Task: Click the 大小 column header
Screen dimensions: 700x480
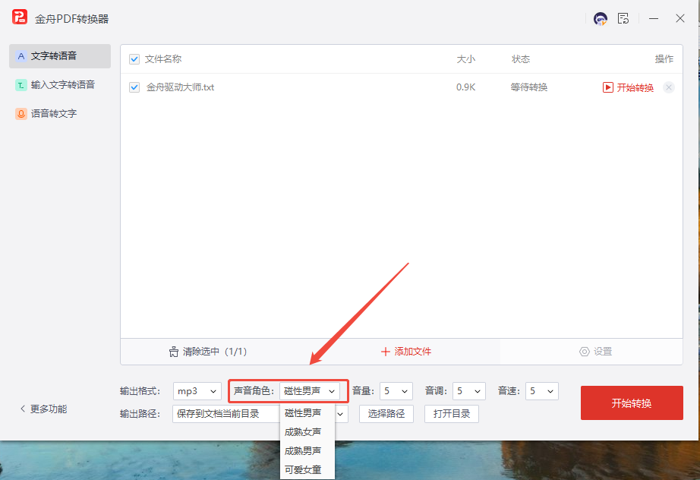Action: [465, 59]
